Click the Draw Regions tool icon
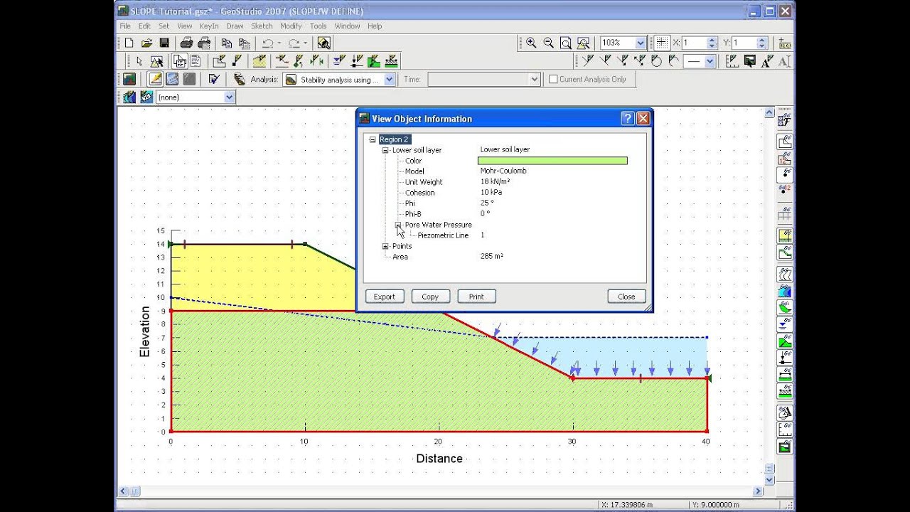Screen dimensions: 910x512 click(x=220, y=61)
